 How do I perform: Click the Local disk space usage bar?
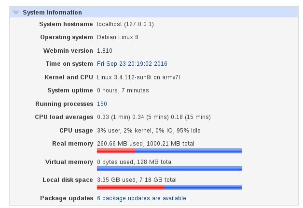click(x=169, y=187)
